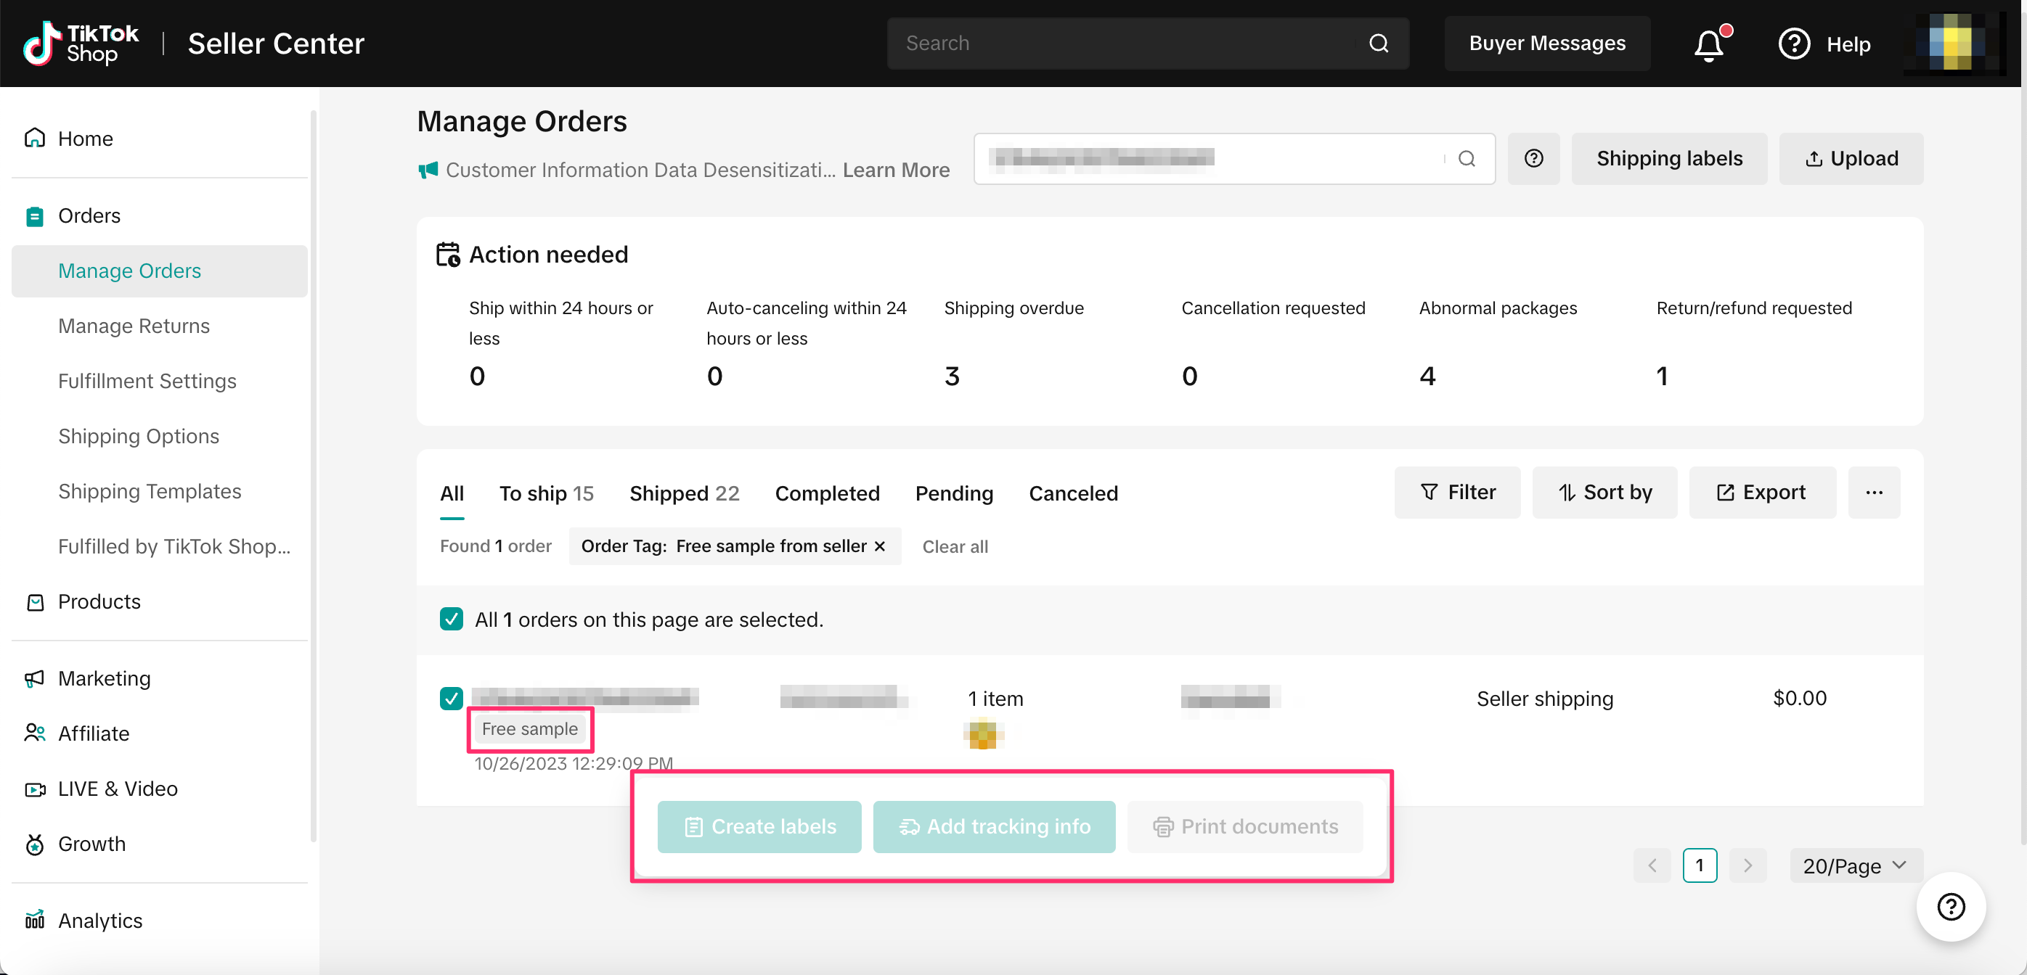Switch to the Shipped tab

684,494
